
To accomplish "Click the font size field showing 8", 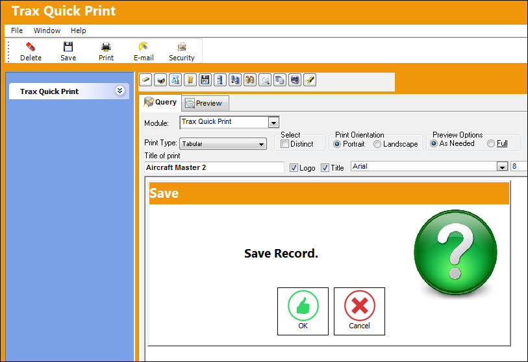I will pyautogui.click(x=519, y=166).
